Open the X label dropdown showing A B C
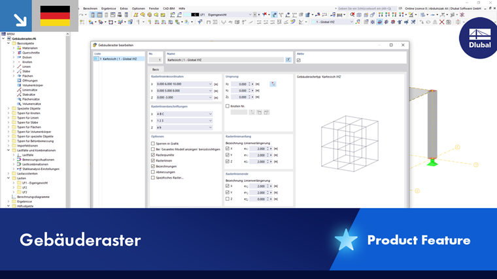Viewport: 497px width, 279px height. coord(210,113)
